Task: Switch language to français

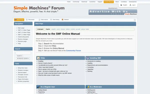Action: tap(63, 29)
